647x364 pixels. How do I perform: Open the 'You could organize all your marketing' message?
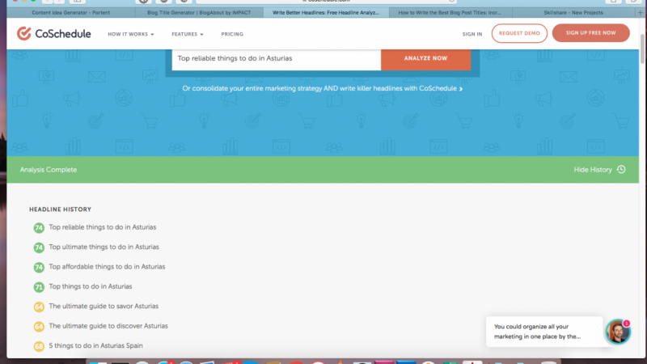[543, 332]
